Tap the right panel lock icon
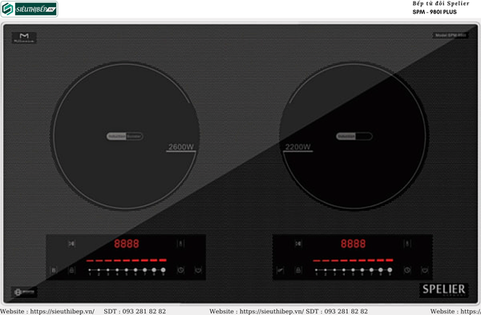Viewport: 481px width, 315px height. 298,270
